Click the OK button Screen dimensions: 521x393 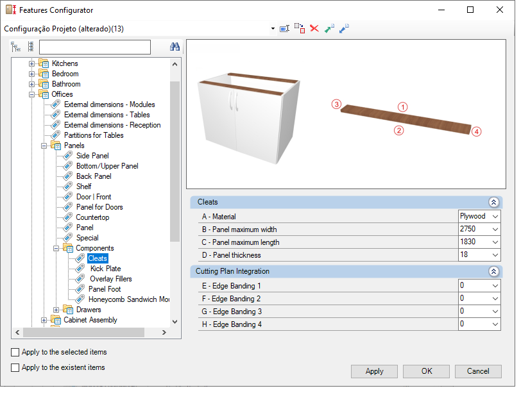pyautogui.click(x=426, y=371)
